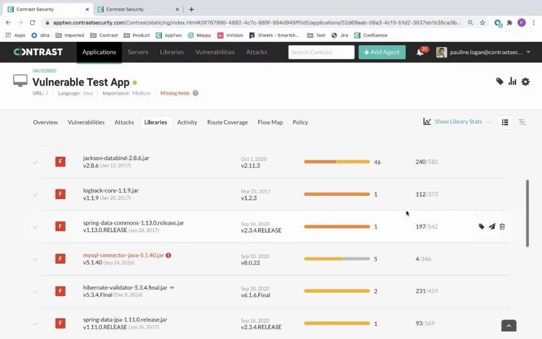Click the Search Contrast input field
This screenshot has width=542, height=339.
click(321, 52)
